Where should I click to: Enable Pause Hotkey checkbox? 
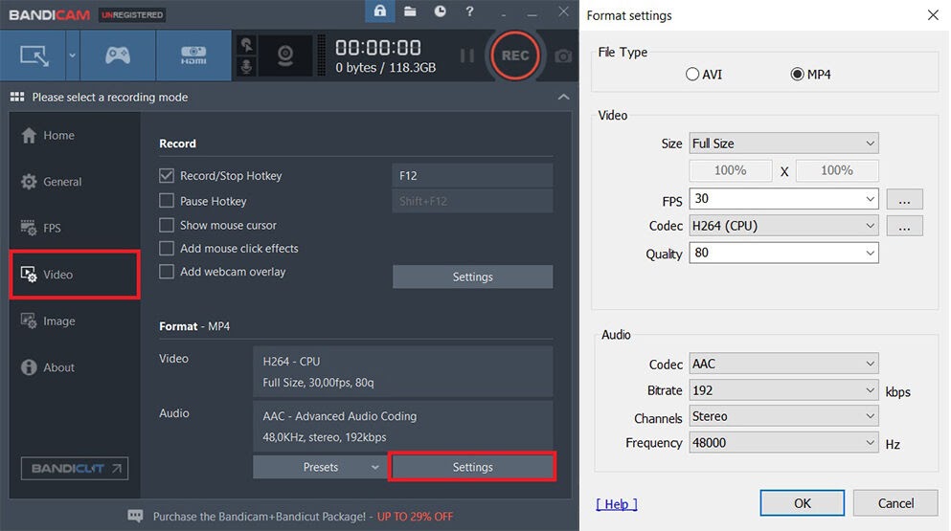coord(167,201)
